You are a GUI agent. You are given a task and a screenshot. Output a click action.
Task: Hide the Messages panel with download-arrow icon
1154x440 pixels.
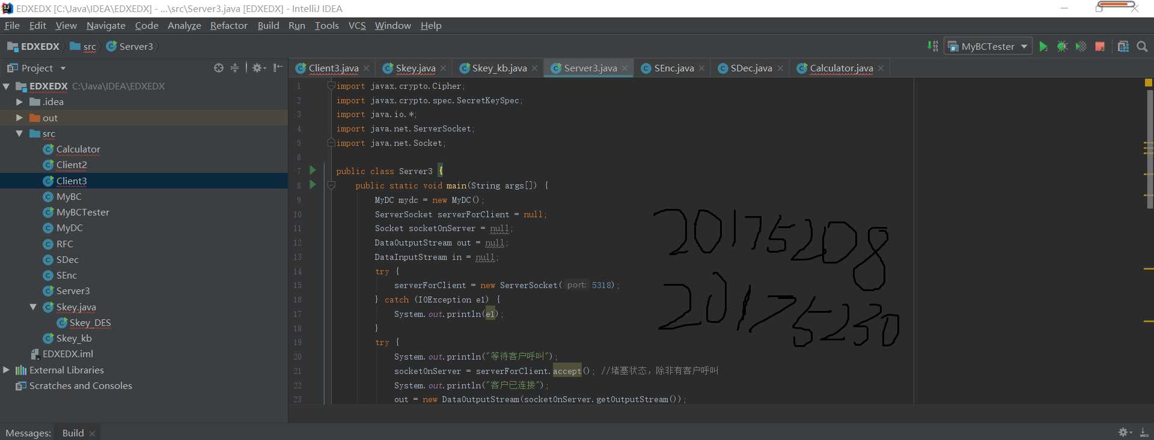pos(1144,432)
